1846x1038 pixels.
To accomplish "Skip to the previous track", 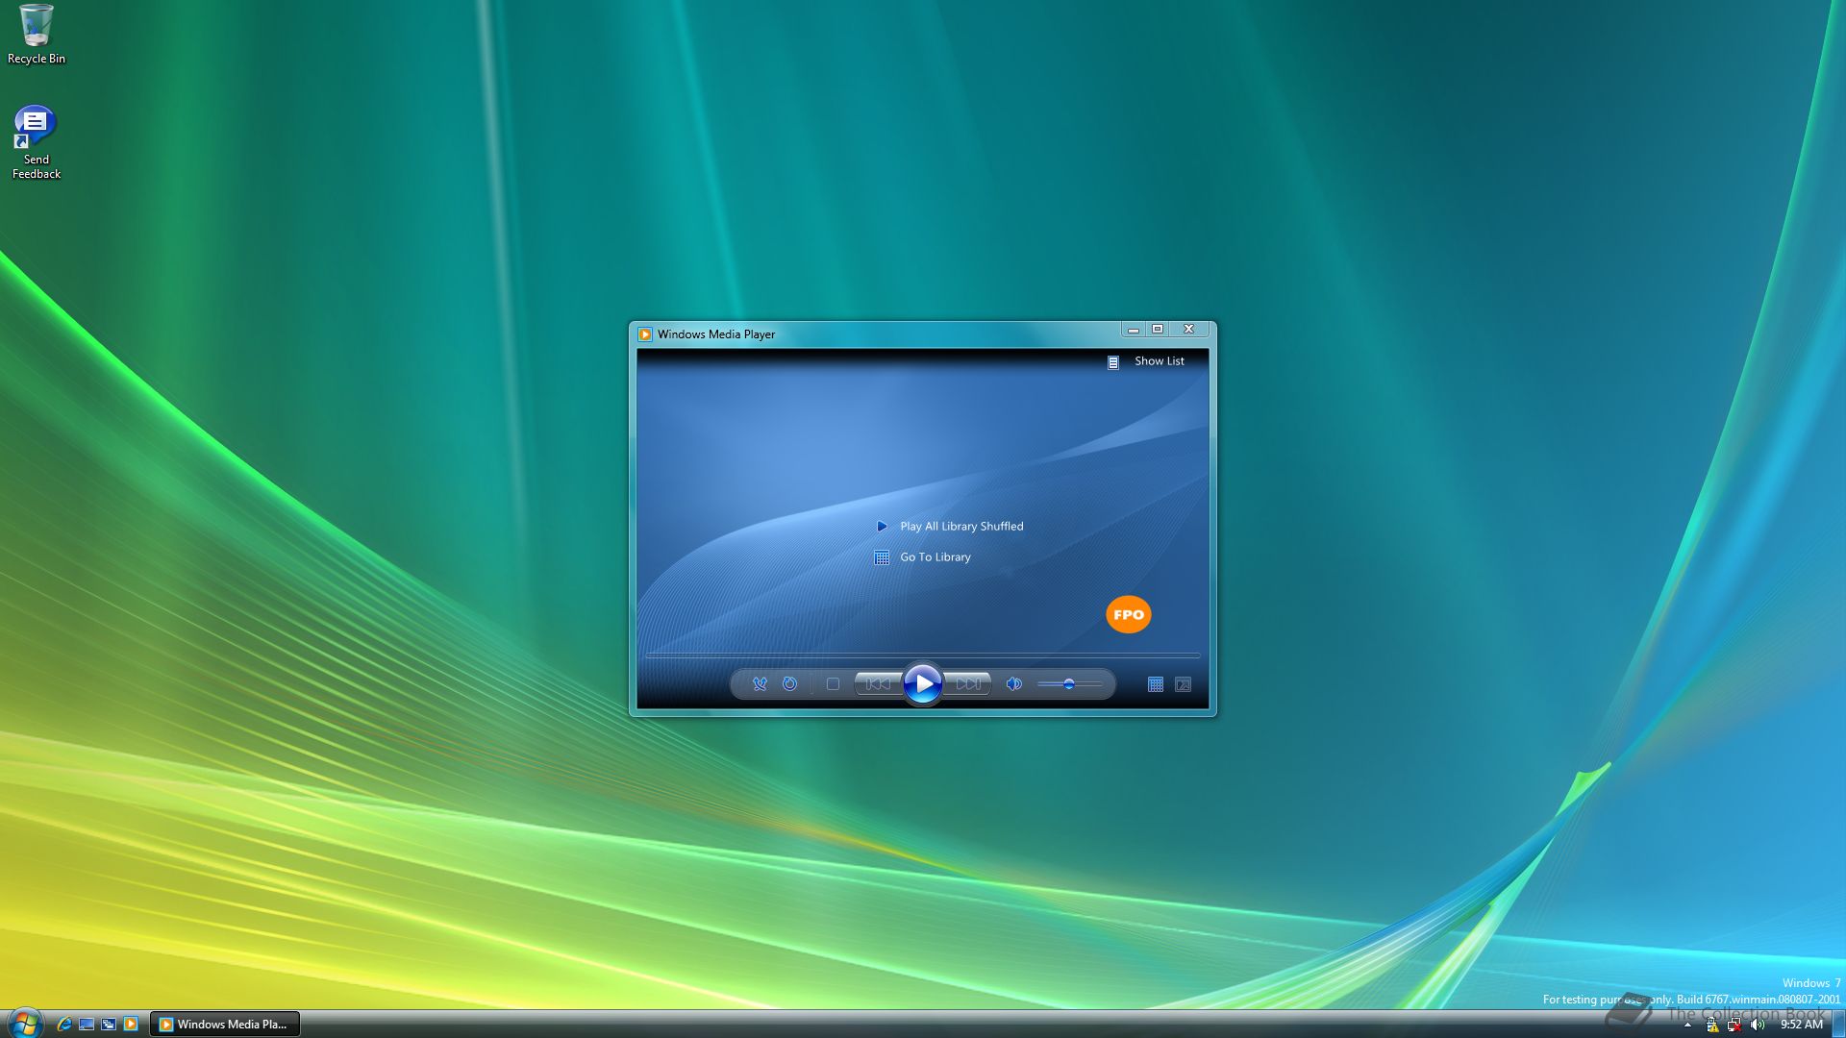I will [878, 684].
